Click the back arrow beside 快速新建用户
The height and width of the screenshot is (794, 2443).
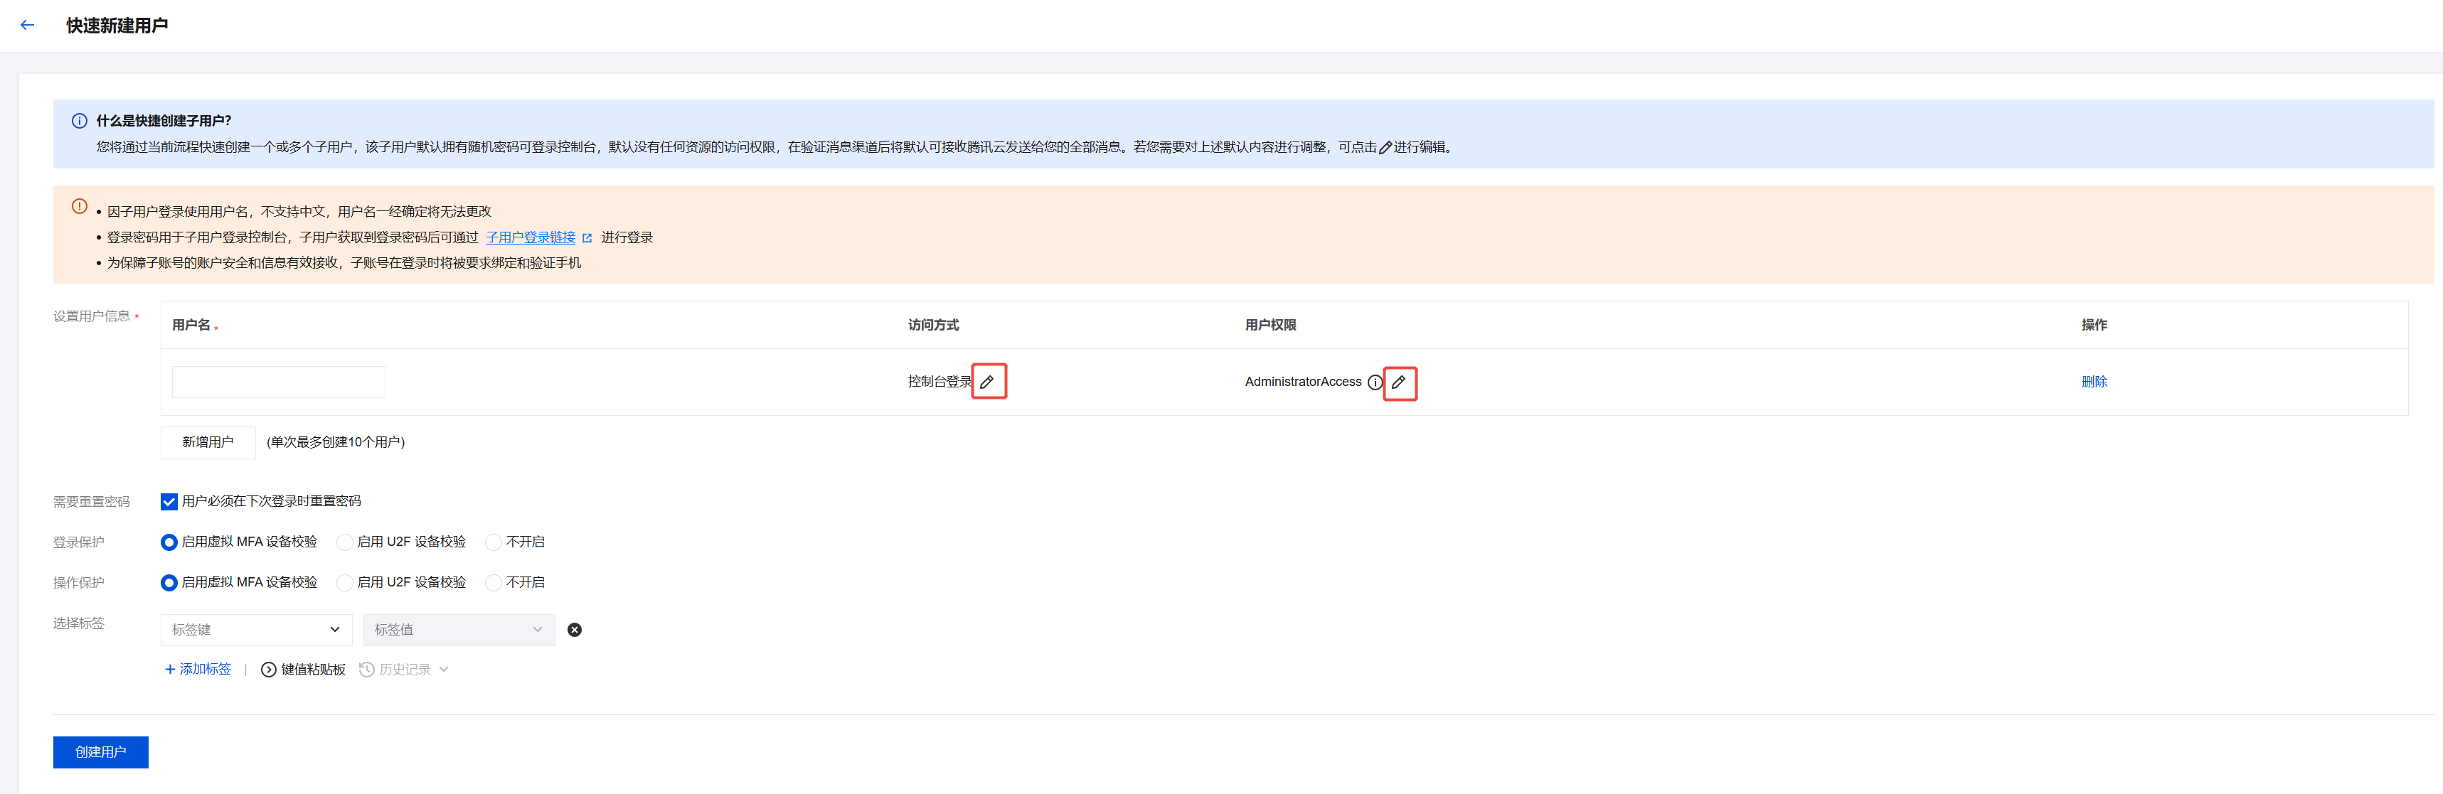point(28,26)
